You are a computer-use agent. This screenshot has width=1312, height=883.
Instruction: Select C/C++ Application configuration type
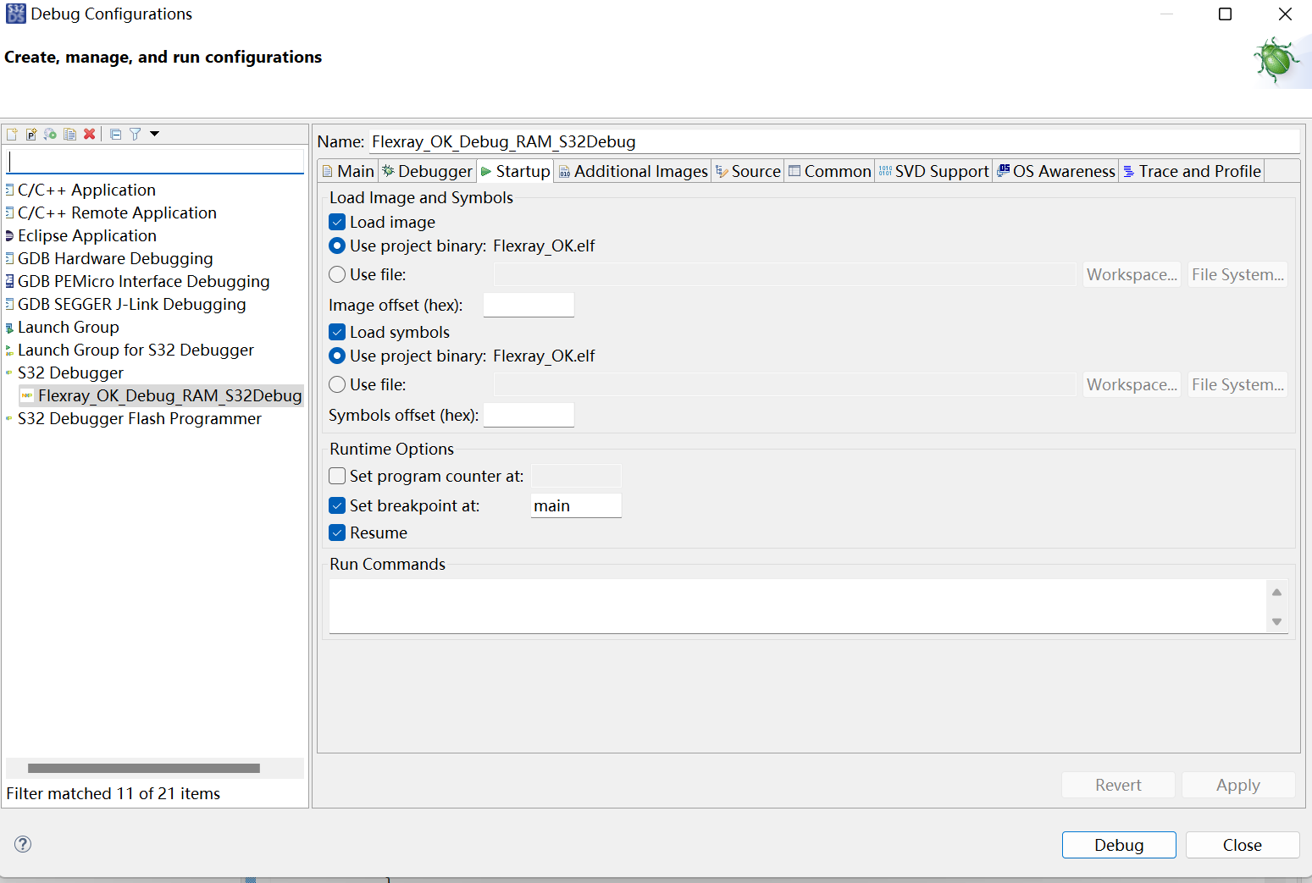pyautogui.click(x=86, y=190)
